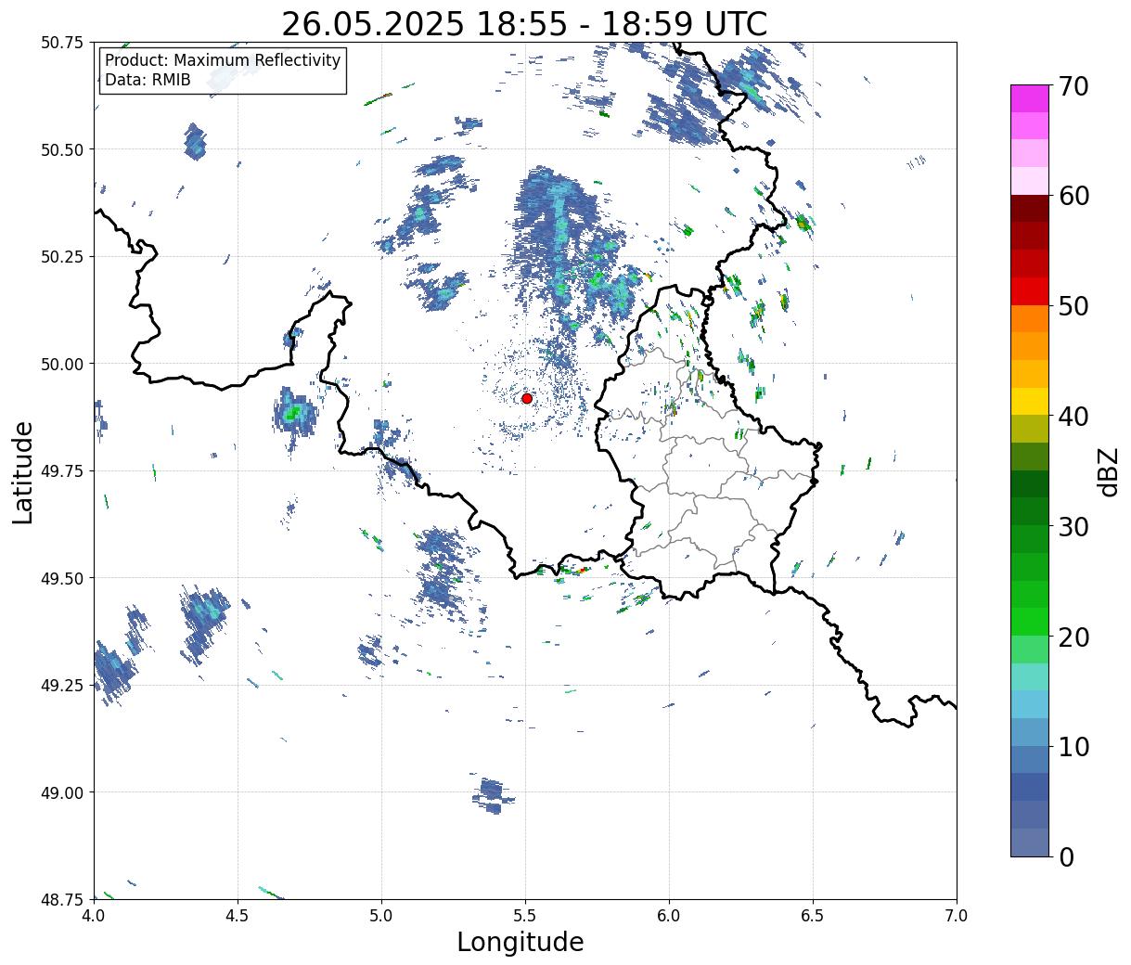This screenshot has height=965, width=1131.
Task: Click the bright green swatch just above 20 dBZ
Action: pos(1030,622)
